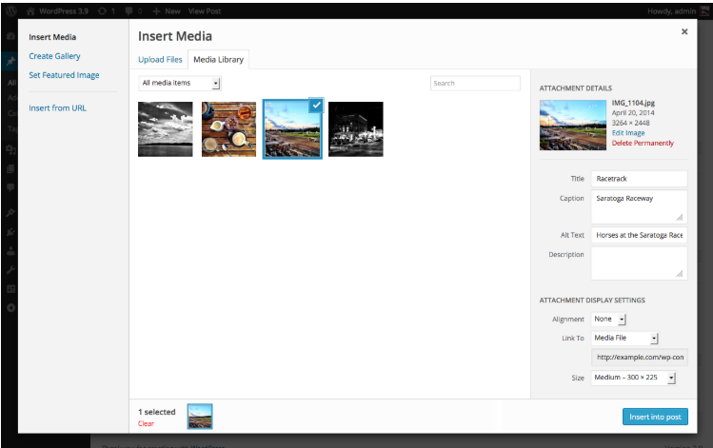
Task: Click the plus New icon in admin bar
Action: [156, 10]
